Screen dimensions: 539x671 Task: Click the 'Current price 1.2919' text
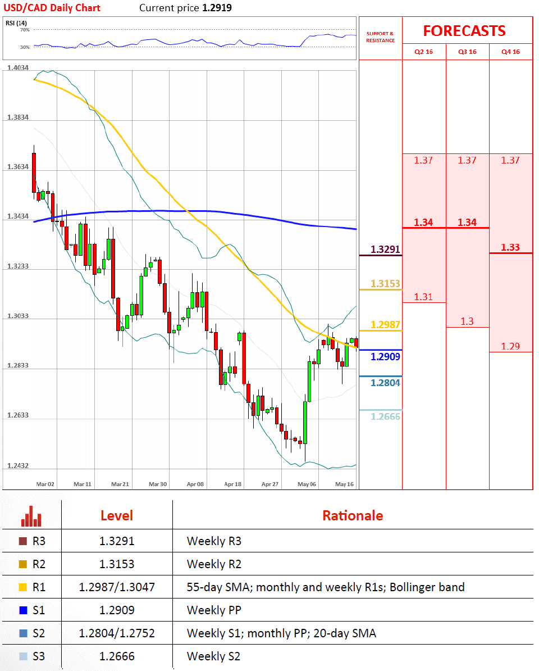[x=185, y=8]
